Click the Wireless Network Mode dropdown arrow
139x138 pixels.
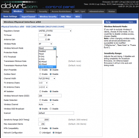tap(55, 48)
